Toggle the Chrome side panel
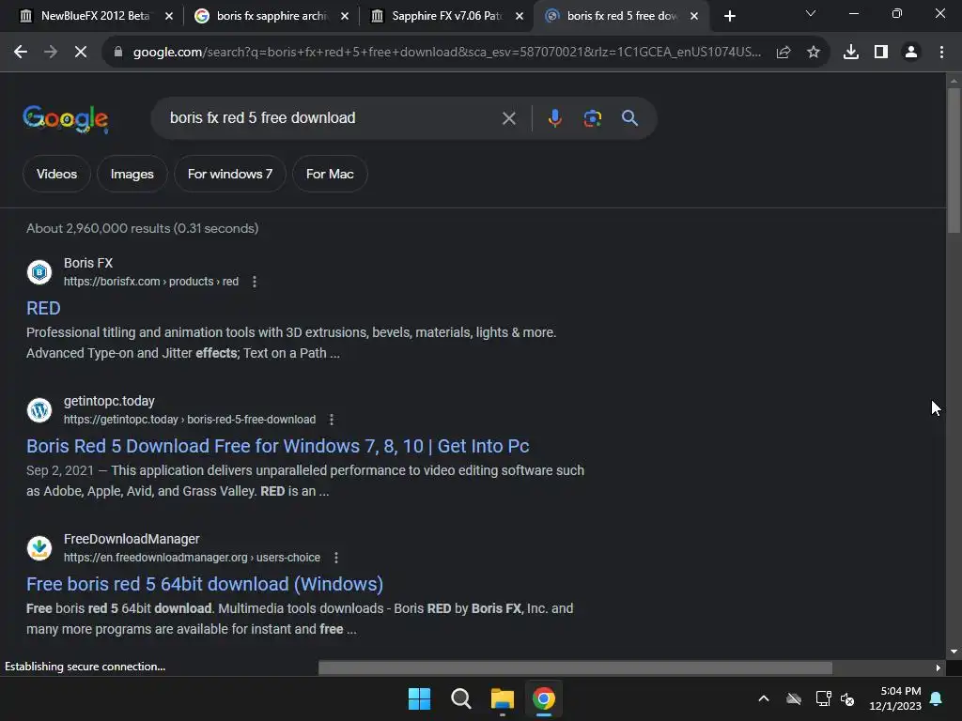Image resolution: width=962 pixels, height=721 pixels. 881,53
